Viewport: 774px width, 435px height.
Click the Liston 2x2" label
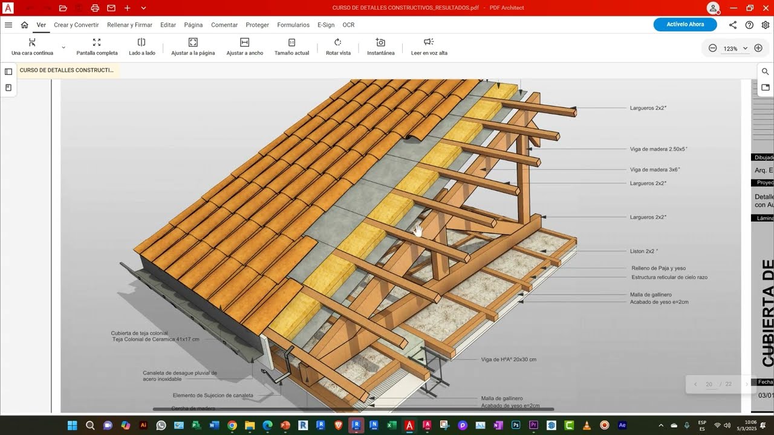pos(644,251)
